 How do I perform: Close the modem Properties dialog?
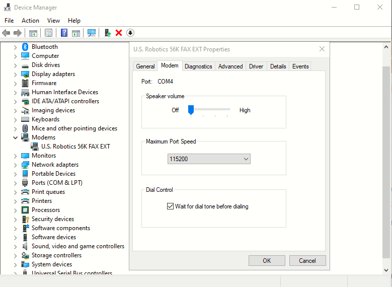click(x=322, y=49)
